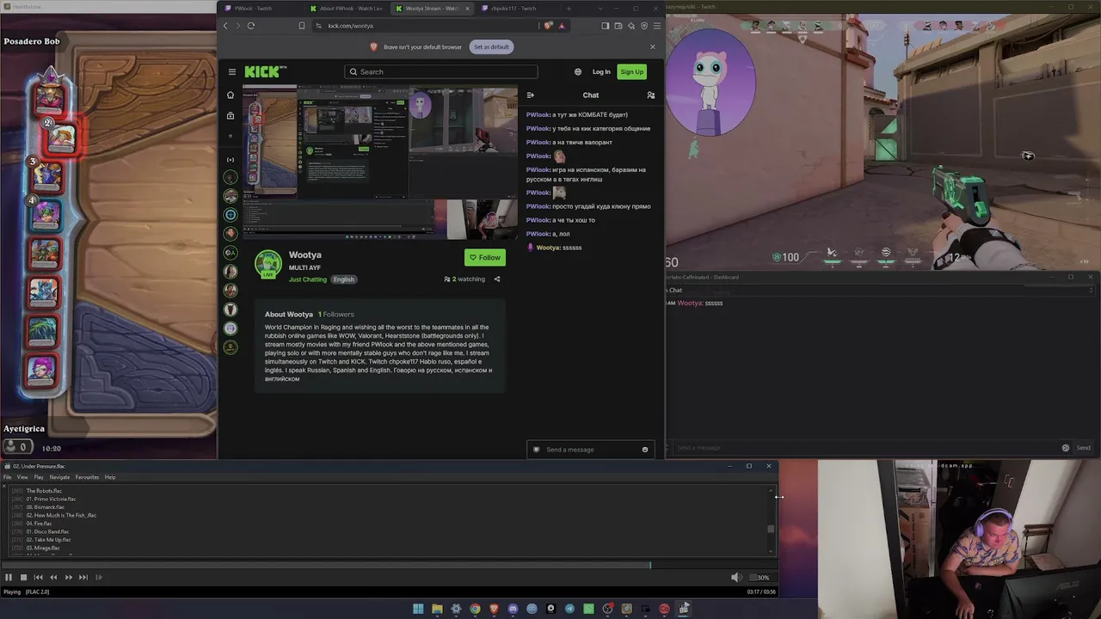The width and height of the screenshot is (1101, 619).
Task: Mute the music player speaker icon
Action: tap(736, 578)
